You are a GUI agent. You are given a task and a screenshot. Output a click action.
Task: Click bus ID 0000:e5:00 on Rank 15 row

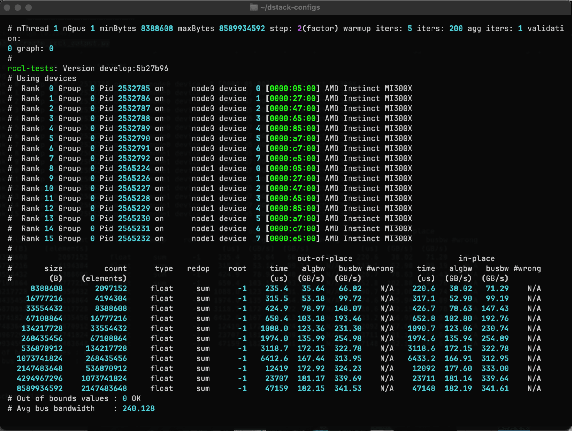[293, 239]
